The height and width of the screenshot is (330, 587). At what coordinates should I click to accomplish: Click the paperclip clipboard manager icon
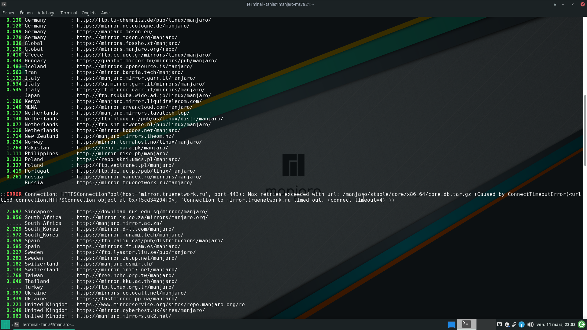pos(514,324)
